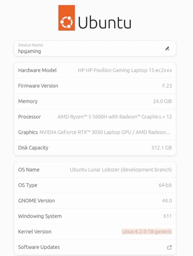
Task: Select the Disk Capacity row
Action: coord(95,148)
